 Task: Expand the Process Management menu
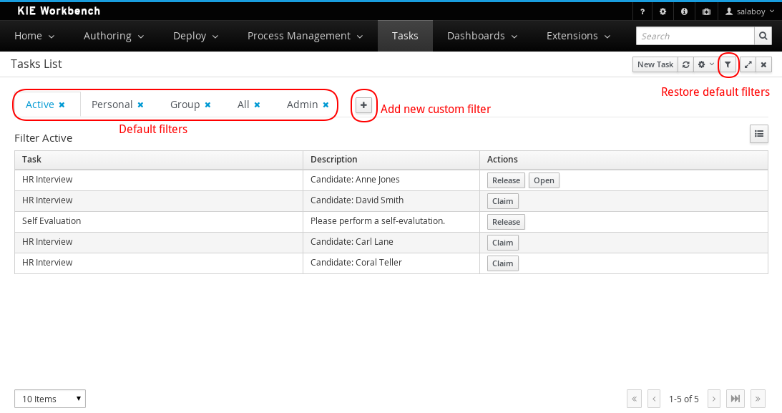(x=306, y=36)
